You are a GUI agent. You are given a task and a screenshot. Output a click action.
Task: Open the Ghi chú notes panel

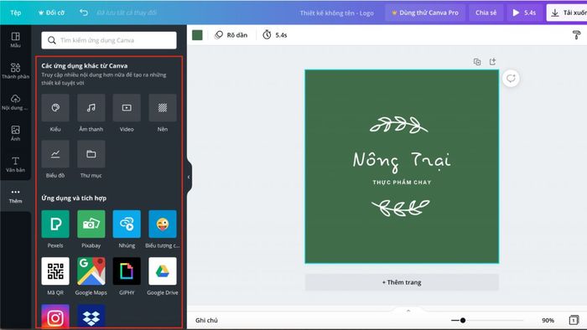click(x=206, y=320)
